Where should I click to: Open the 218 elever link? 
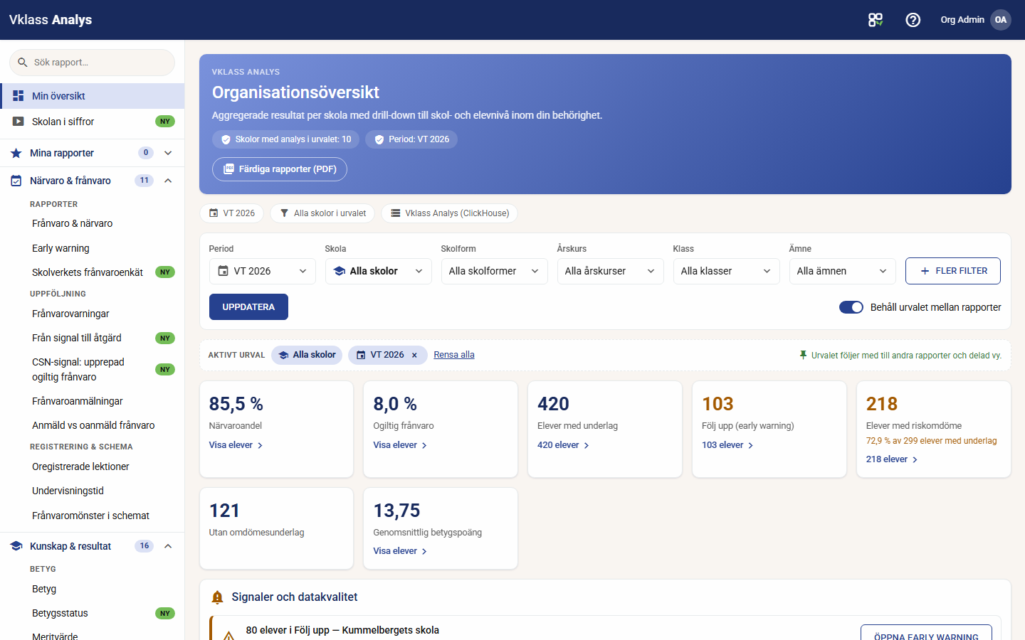tap(892, 459)
